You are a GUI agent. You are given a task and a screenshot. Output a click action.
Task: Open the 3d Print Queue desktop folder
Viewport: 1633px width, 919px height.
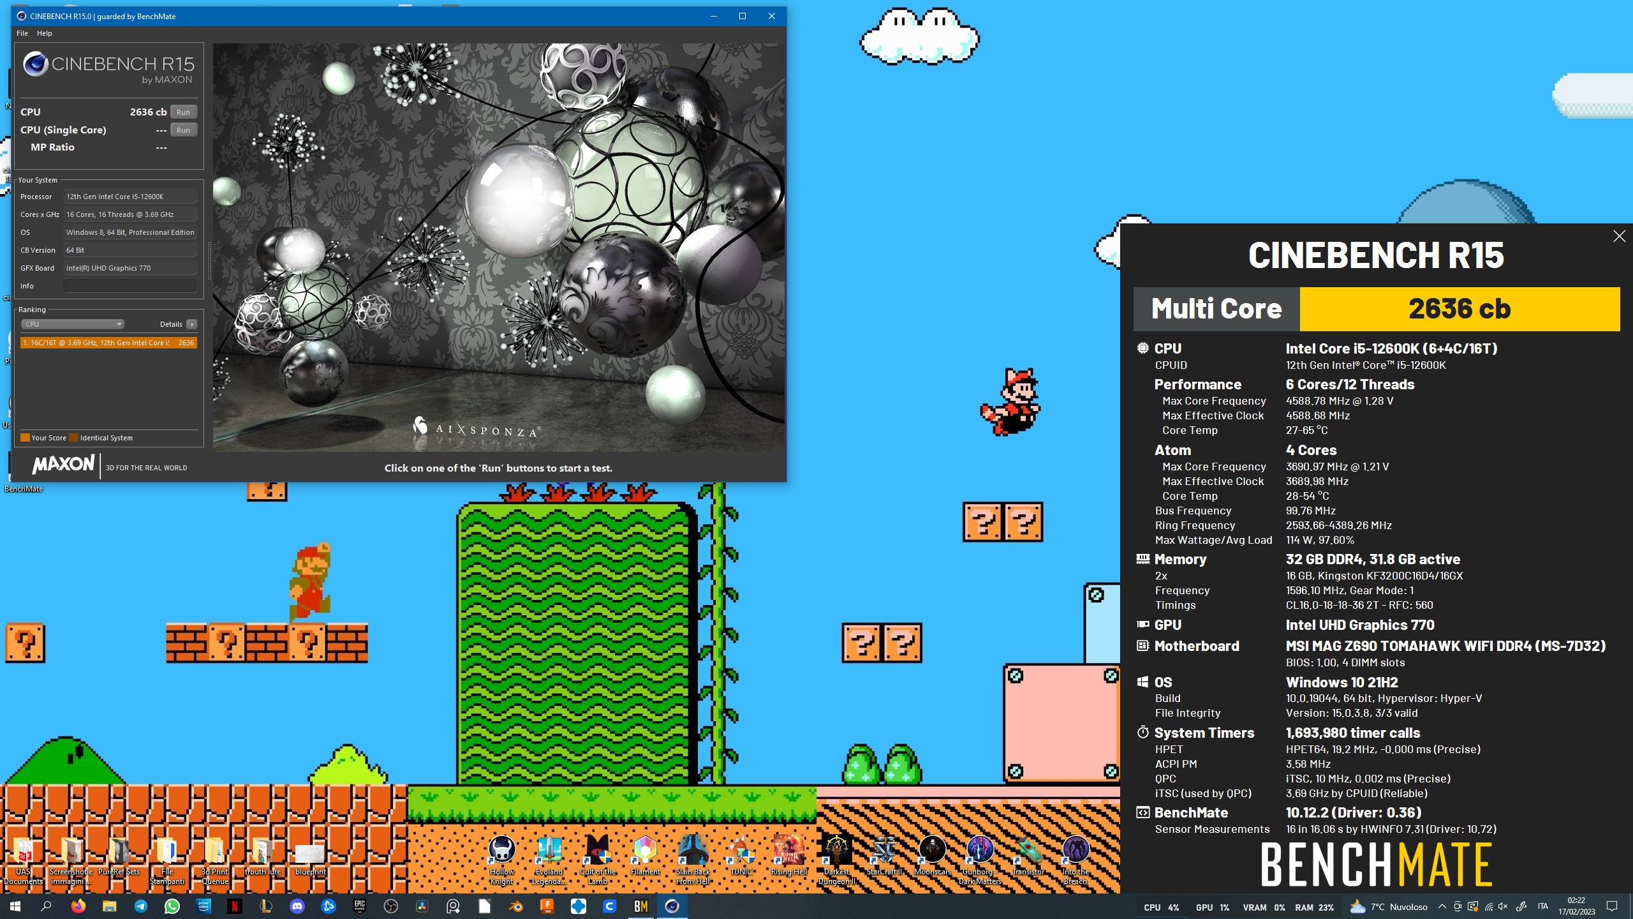[214, 860]
